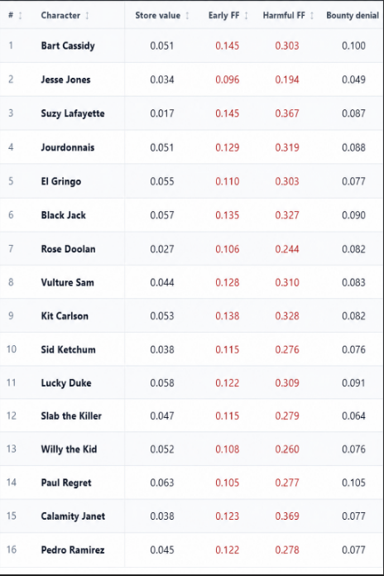The image size is (384, 576).
Task: Sort by the # column icon
Action: click(x=20, y=16)
